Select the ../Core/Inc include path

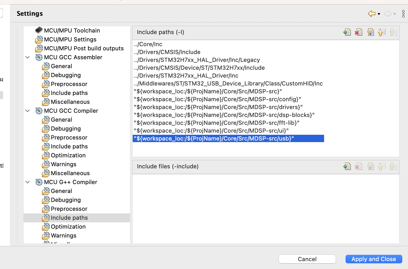click(x=148, y=44)
